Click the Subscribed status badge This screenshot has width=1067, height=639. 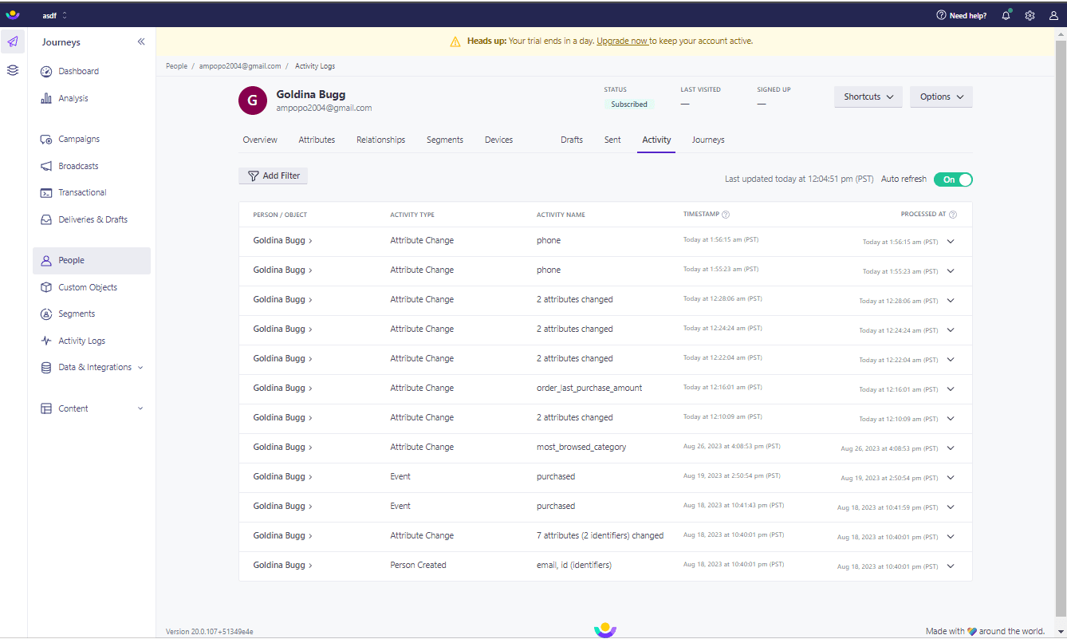[629, 105]
